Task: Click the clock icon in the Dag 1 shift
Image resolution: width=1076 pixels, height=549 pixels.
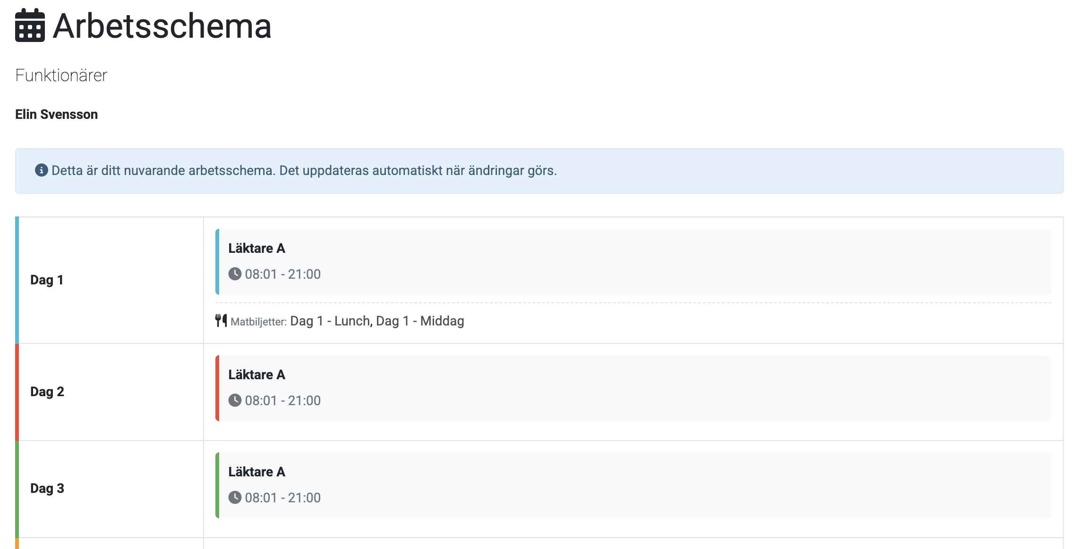Action: (x=235, y=274)
